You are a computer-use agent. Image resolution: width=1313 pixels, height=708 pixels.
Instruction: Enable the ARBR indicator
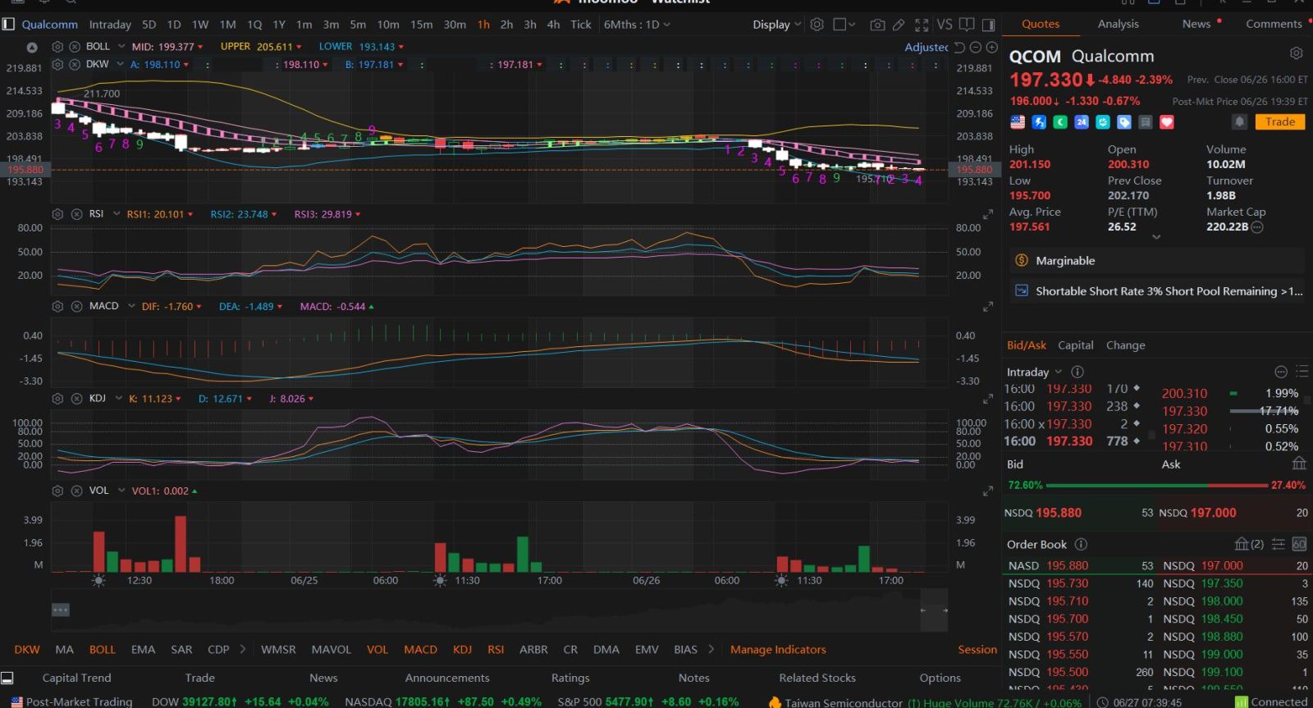coord(533,649)
